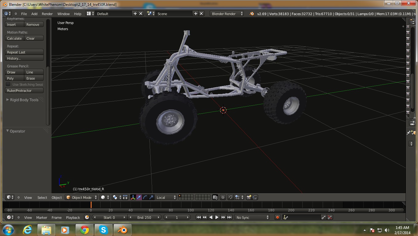Open the snap element type dropdown
Image resolution: width=418 pixels, height=236 pixels.
239,197
